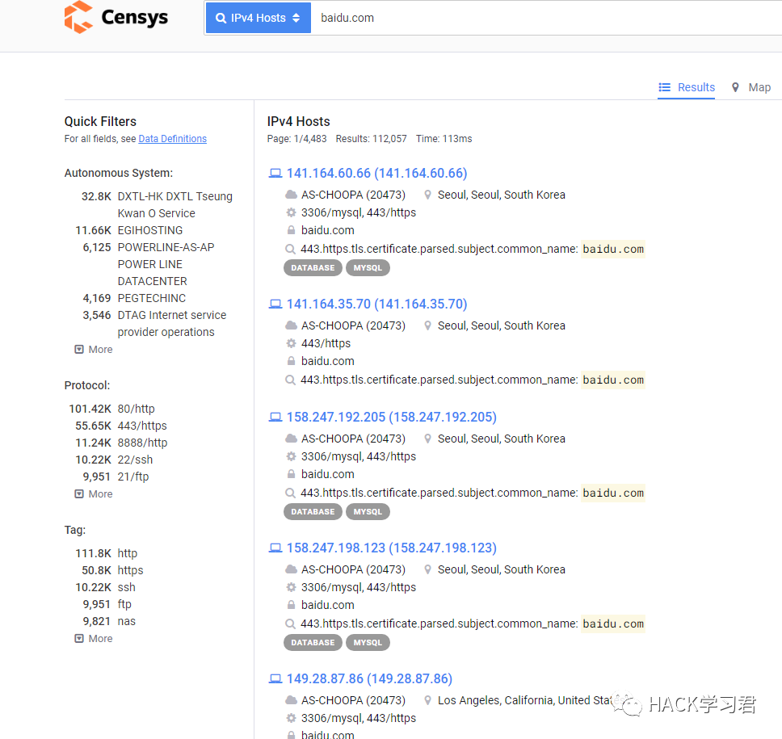Click the cloud icon for 141.164.35.70 AS-CHOOPA
This screenshot has width=782, height=739.
point(291,325)
